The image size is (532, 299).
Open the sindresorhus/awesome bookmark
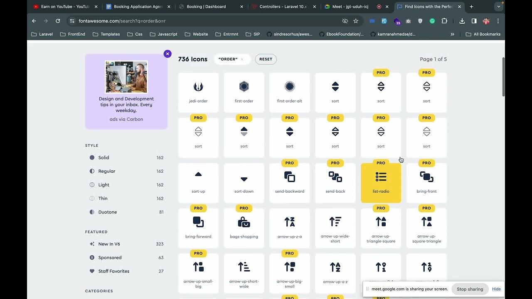289,34
